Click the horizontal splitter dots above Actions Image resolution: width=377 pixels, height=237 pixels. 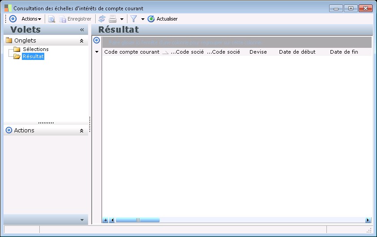pyautogui.click(x=46, y=123)
